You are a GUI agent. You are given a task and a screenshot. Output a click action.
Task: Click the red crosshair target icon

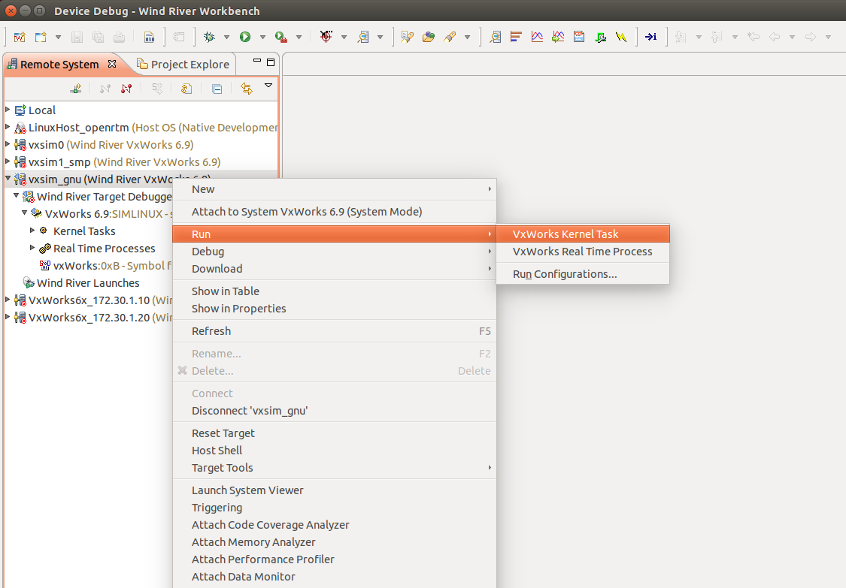point(326,37)
